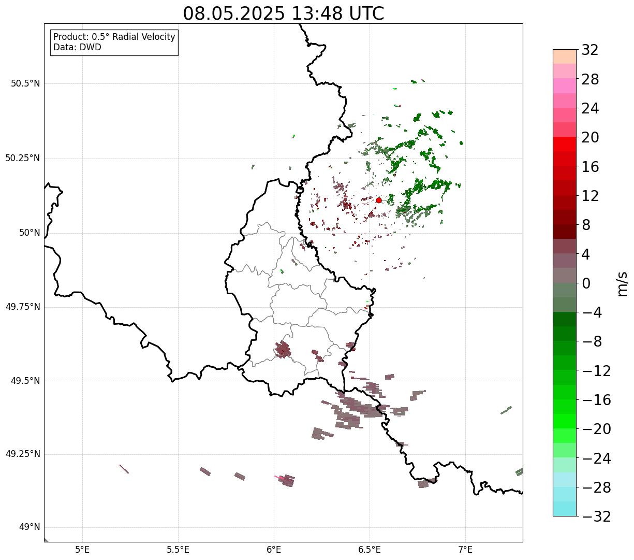The width and height of the screenshot is (634, 560).
Task: Click the colorbar value 4
Action: point(586,254)
